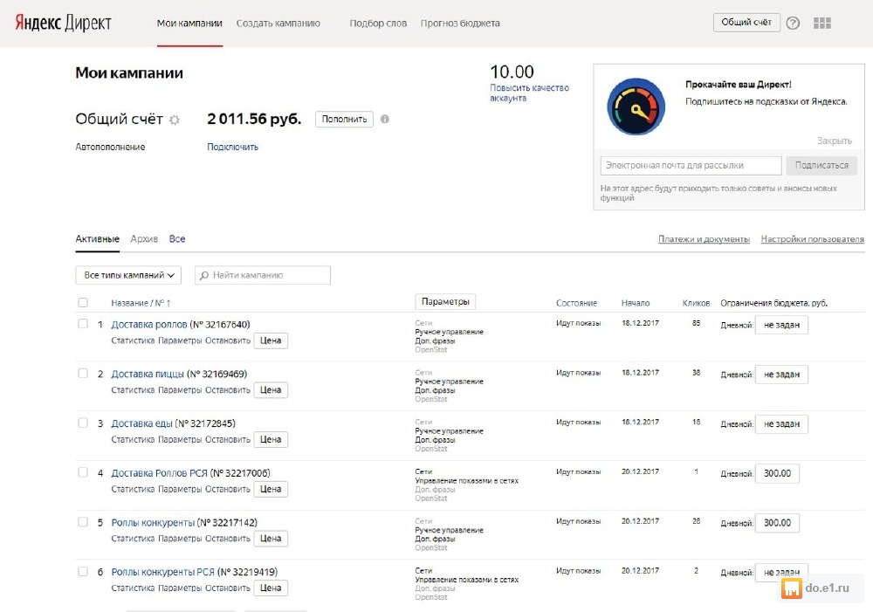Open Подбор слов in the top menu
Viewport: 873px width, 612px height.
pos(378,24)
